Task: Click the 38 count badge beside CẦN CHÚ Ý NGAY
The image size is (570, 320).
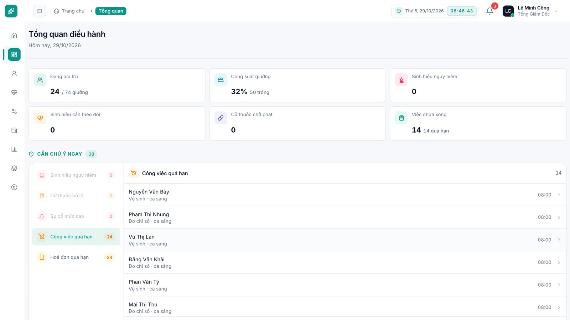Action: tap(92, 154)
